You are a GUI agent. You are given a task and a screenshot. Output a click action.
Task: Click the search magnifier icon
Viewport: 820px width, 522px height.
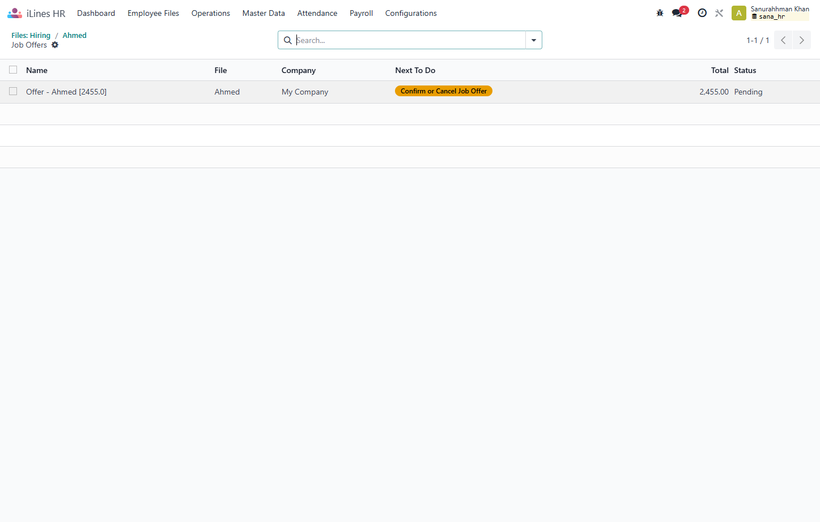[x=288, y=40]
